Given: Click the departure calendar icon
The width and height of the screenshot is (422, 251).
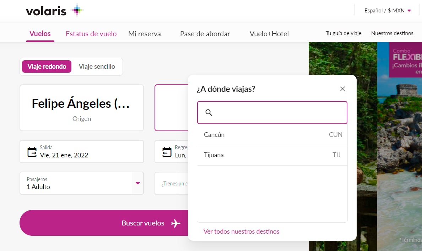Looking at the screenshot, I should click(32, 152).
